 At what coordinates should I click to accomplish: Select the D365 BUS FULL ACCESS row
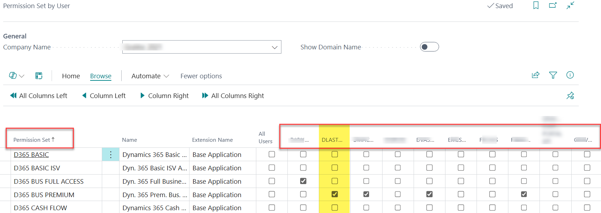click(x=48, y=181)
